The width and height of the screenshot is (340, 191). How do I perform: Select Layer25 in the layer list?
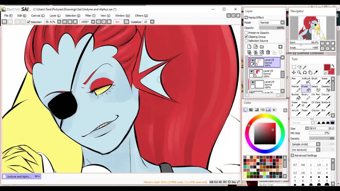(265, 63)
